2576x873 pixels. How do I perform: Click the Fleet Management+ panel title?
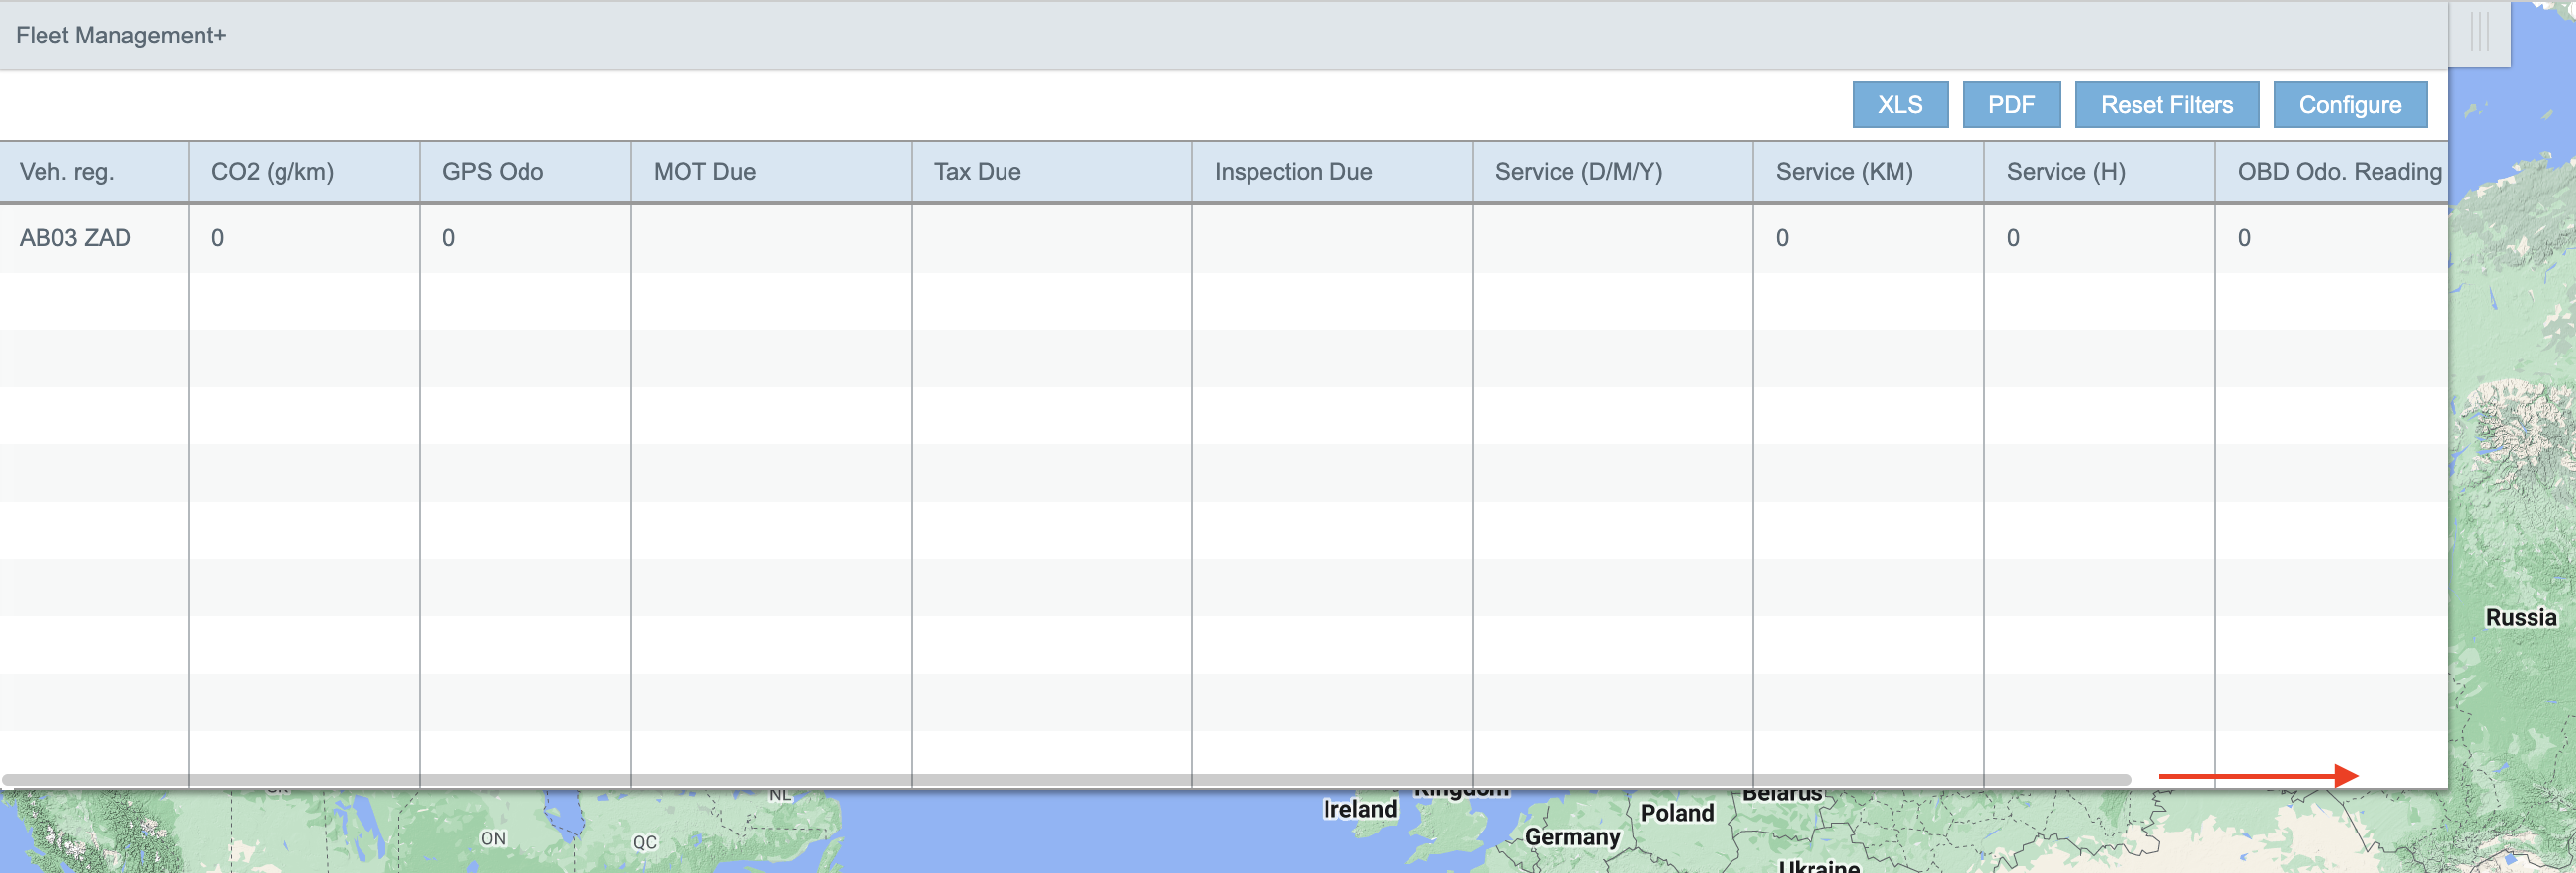[121, 36]
